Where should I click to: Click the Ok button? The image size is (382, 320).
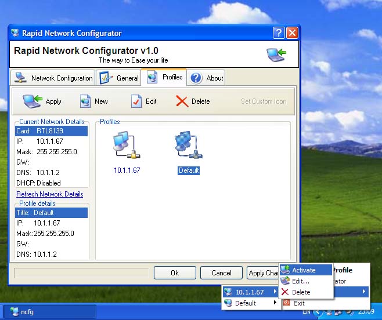175,273
